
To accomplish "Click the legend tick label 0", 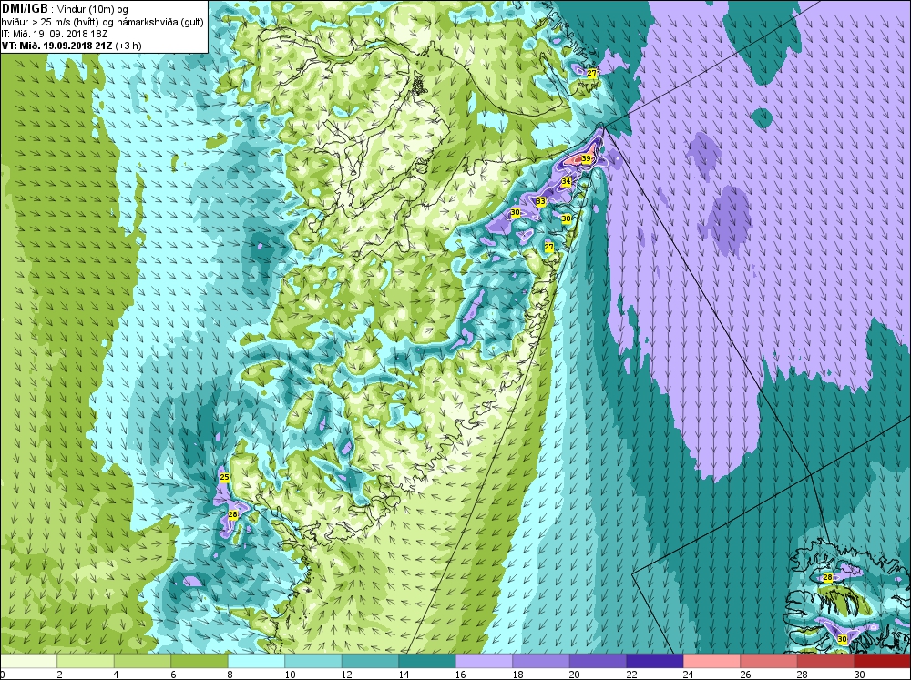I will coord(3,675).
